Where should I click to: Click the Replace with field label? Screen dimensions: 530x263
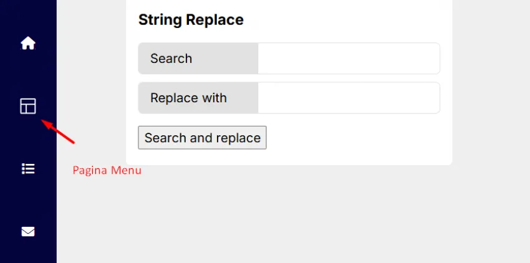coord(188,98)
